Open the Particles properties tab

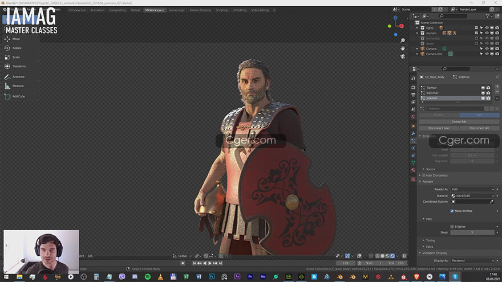point(414,141)
